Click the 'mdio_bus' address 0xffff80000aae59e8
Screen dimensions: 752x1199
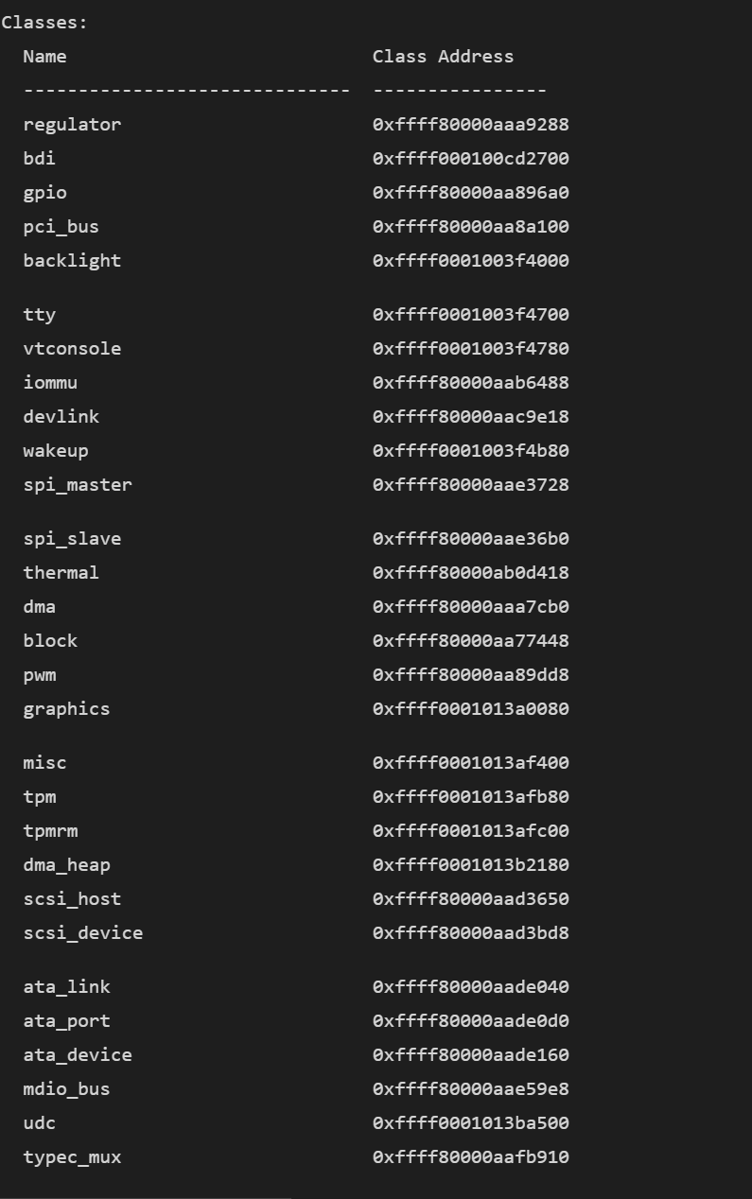tap(470, 1089)
